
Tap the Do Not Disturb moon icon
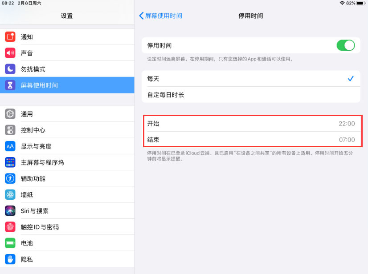(10, 69)
